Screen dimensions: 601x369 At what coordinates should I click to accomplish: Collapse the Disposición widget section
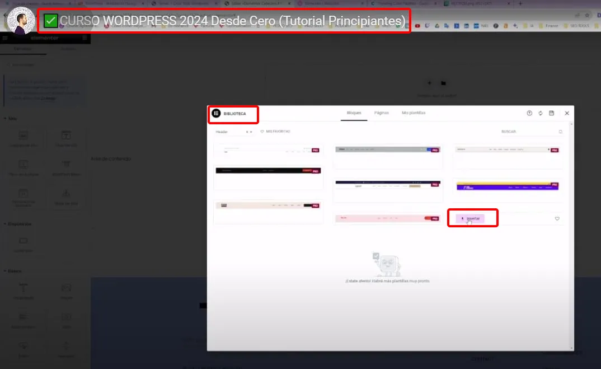17,224
